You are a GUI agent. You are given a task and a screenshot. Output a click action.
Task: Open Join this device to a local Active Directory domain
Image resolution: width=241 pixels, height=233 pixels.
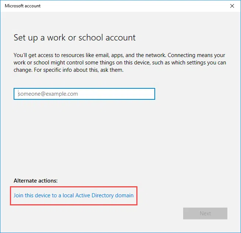[x=73, y=195]
